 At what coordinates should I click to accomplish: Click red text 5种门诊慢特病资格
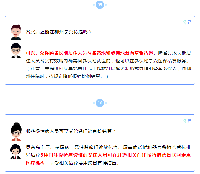tap(61, 155)
